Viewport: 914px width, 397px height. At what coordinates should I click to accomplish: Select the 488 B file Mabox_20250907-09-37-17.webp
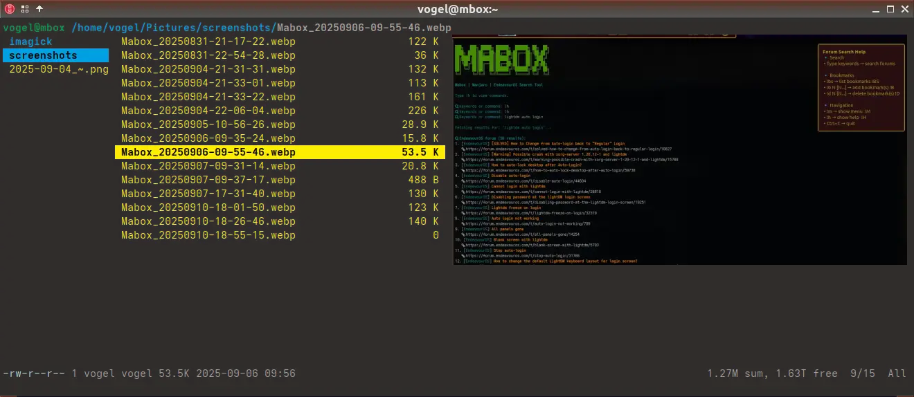pos(208,180)
